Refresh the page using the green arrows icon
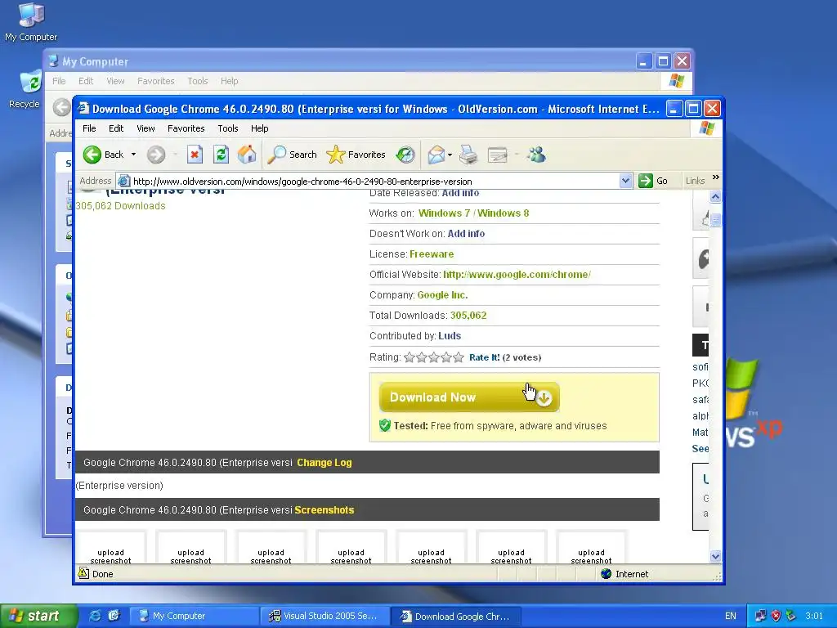 pos(221,155)
